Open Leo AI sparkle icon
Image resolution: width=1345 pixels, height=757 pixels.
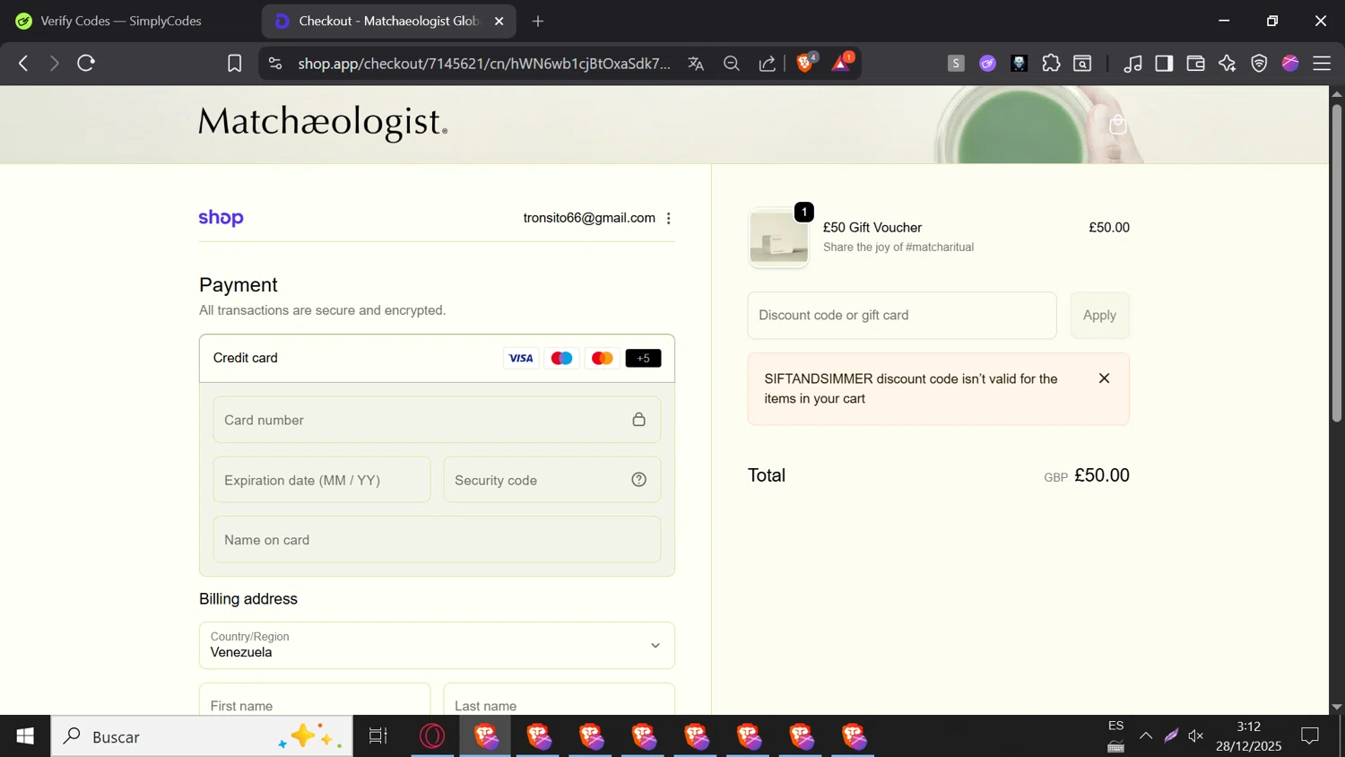pyautogui.click(x=1228, y=64)
